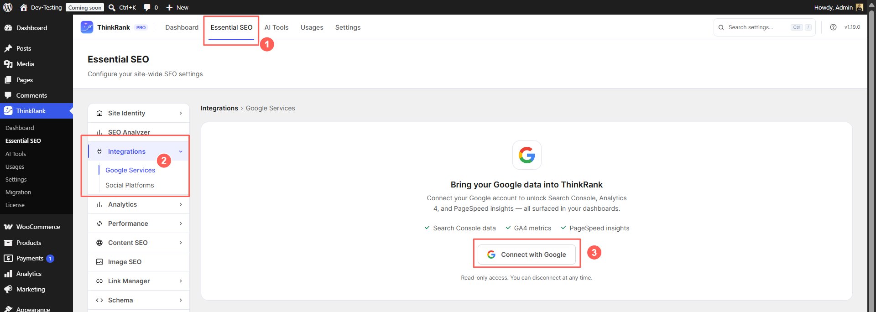The image size is (876, 312).
Task: Click the Coming soon badge
Action: pyautogui.click(x=84, y=7)
